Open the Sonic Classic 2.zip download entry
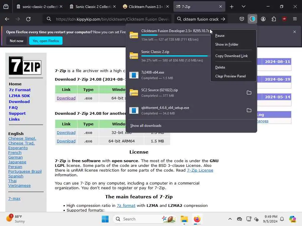The image size is (302, 226). 168,56
